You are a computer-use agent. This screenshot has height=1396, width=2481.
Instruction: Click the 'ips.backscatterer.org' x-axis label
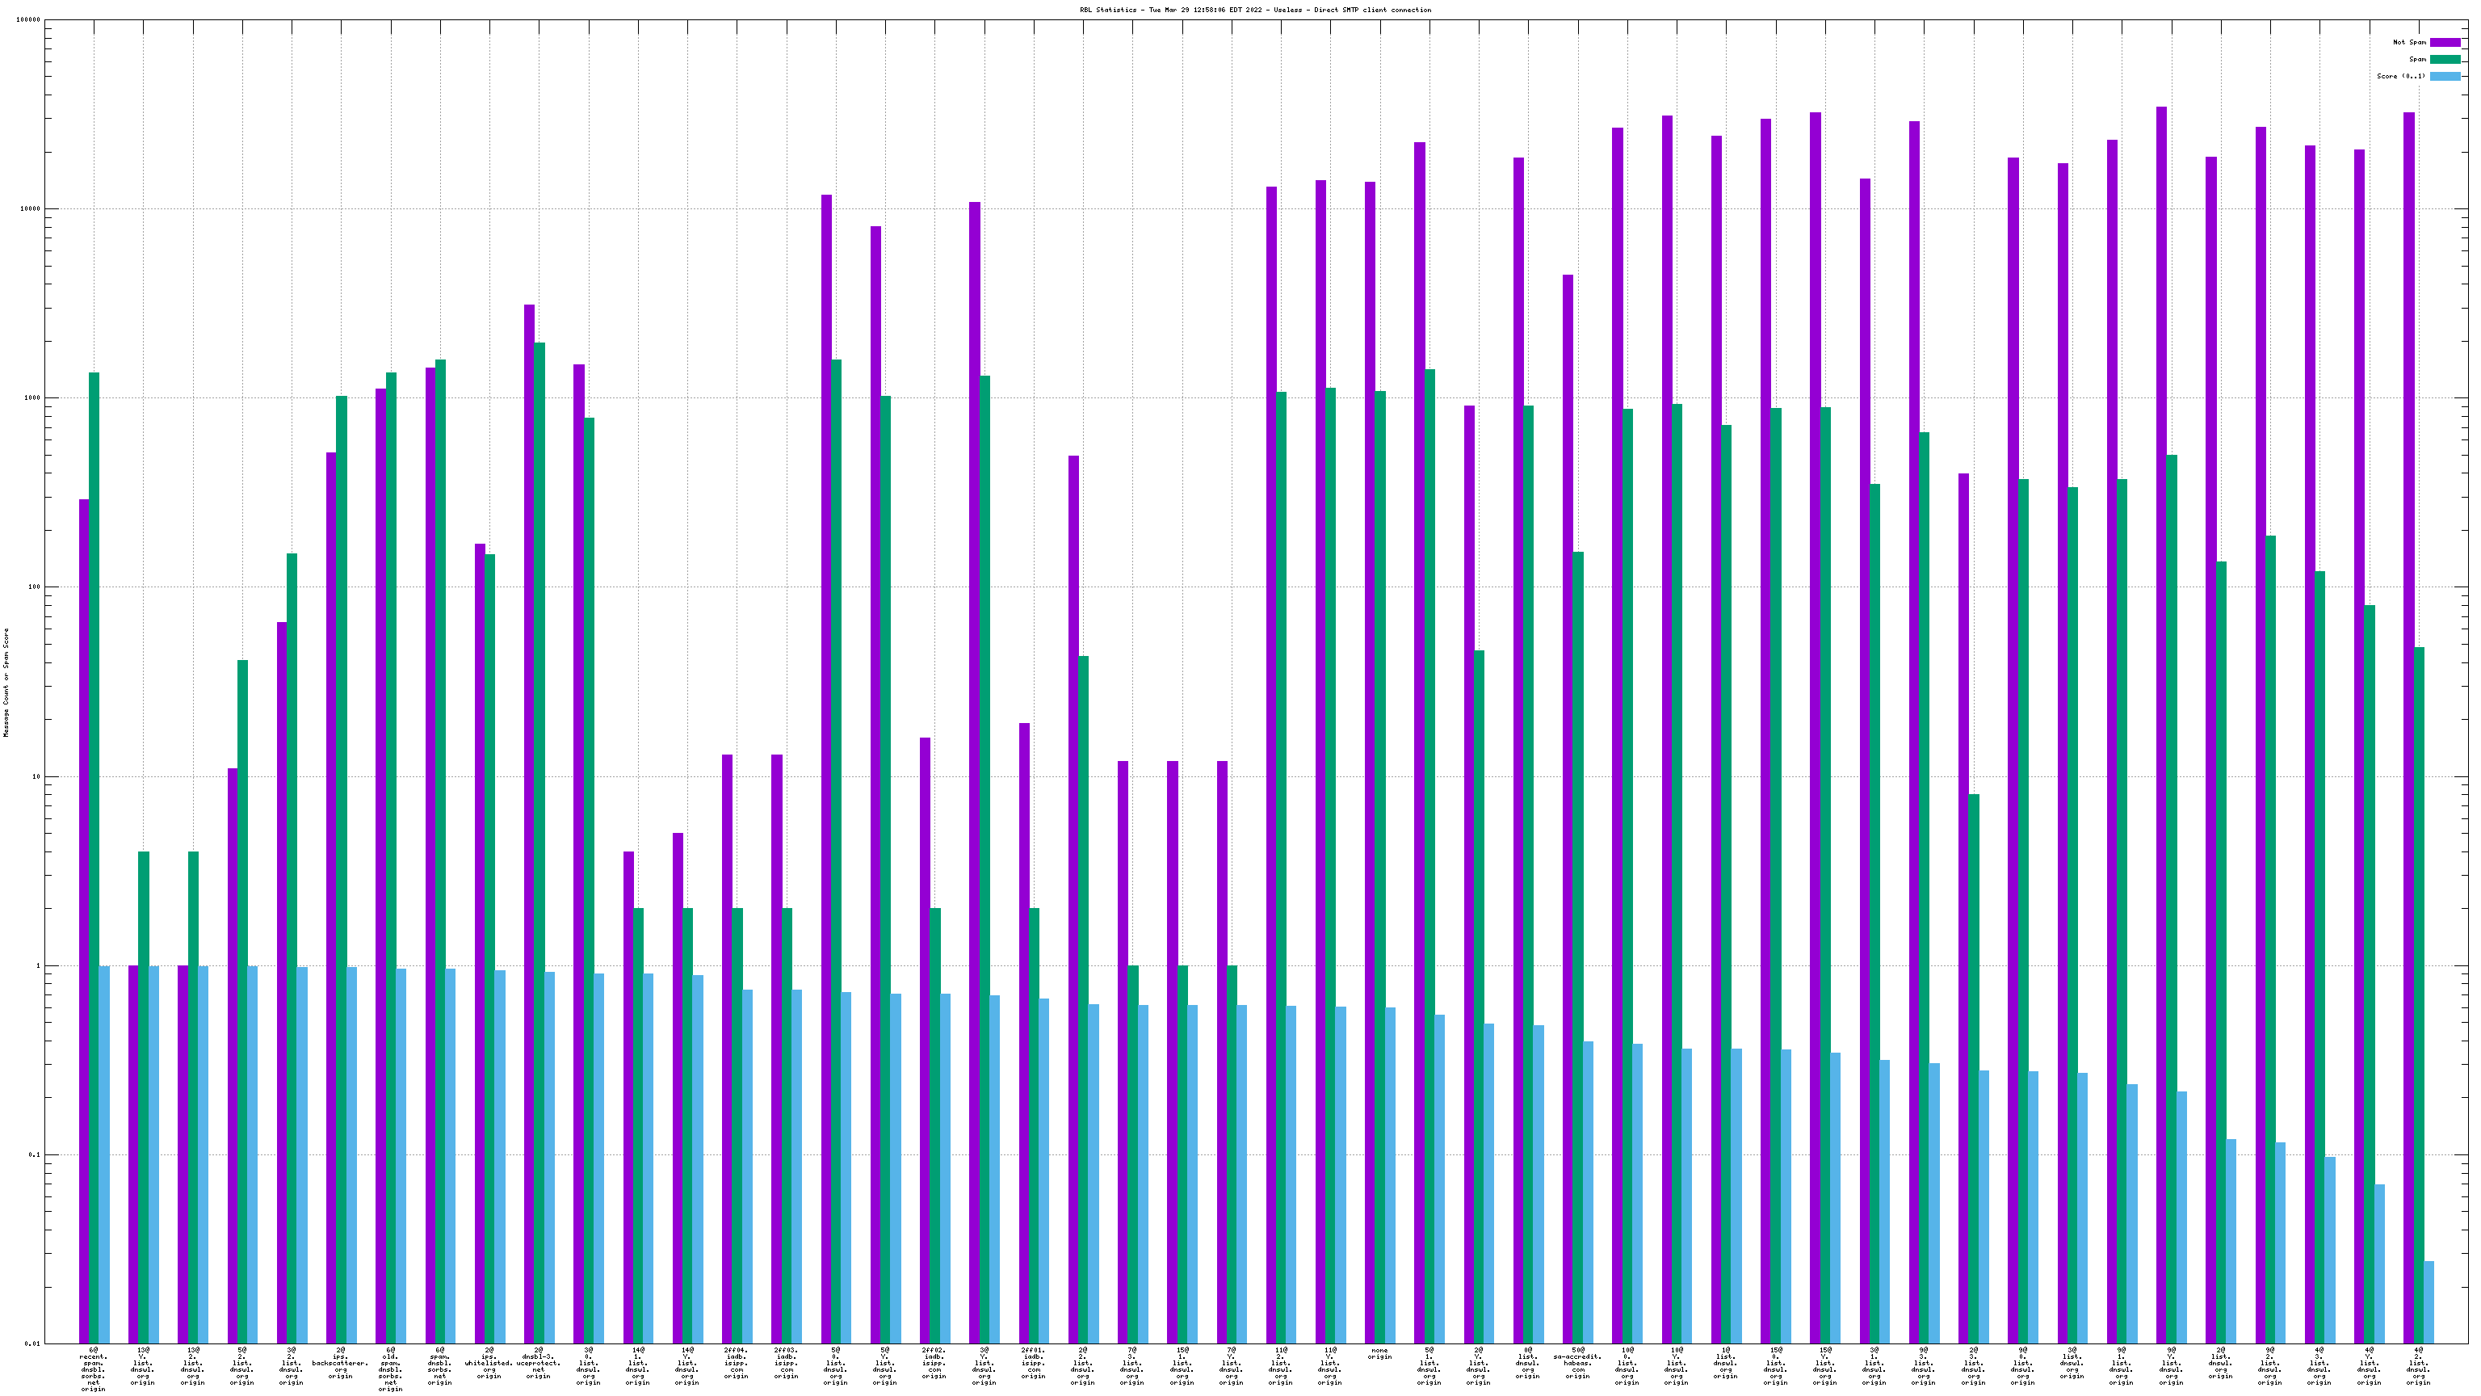[x=340, y=1363]
